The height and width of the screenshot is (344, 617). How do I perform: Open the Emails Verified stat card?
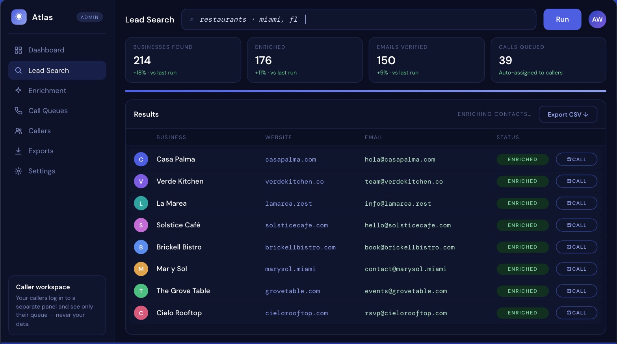tap(427, 60)
